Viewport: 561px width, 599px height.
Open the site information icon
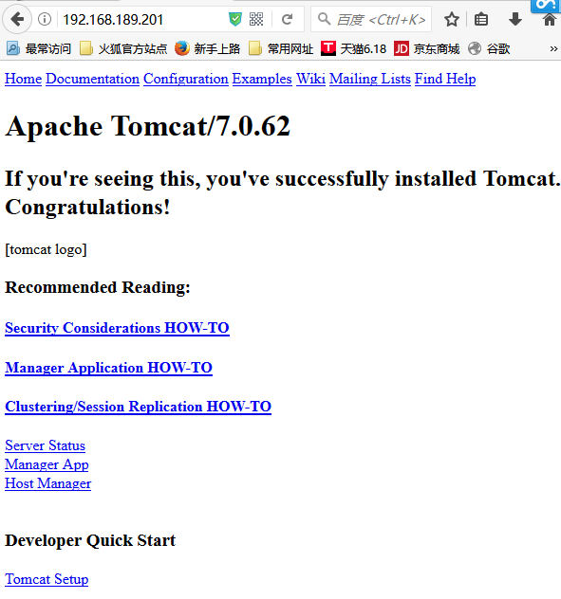pyautogui.click(x=45, y=19)
